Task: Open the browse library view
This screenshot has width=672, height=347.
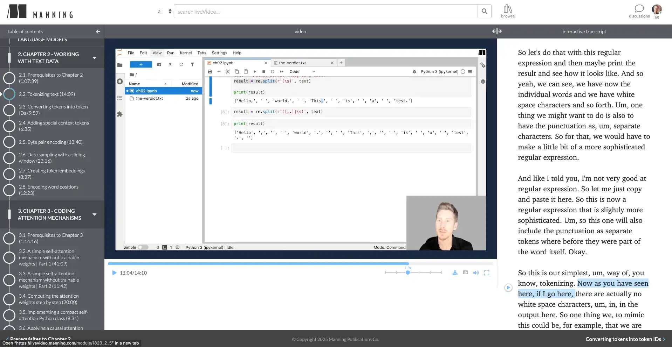Action: tap(507, 11)
